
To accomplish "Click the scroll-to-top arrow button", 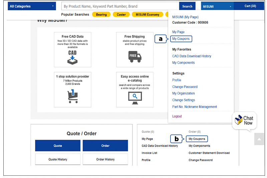I will click(x=259, y=139).
